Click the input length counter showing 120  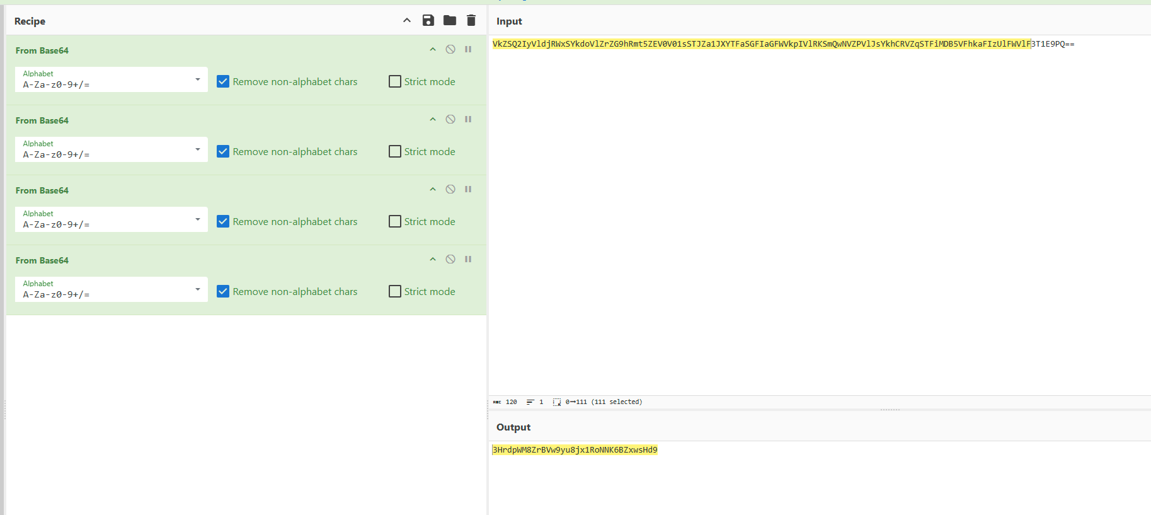click(505, 402)
